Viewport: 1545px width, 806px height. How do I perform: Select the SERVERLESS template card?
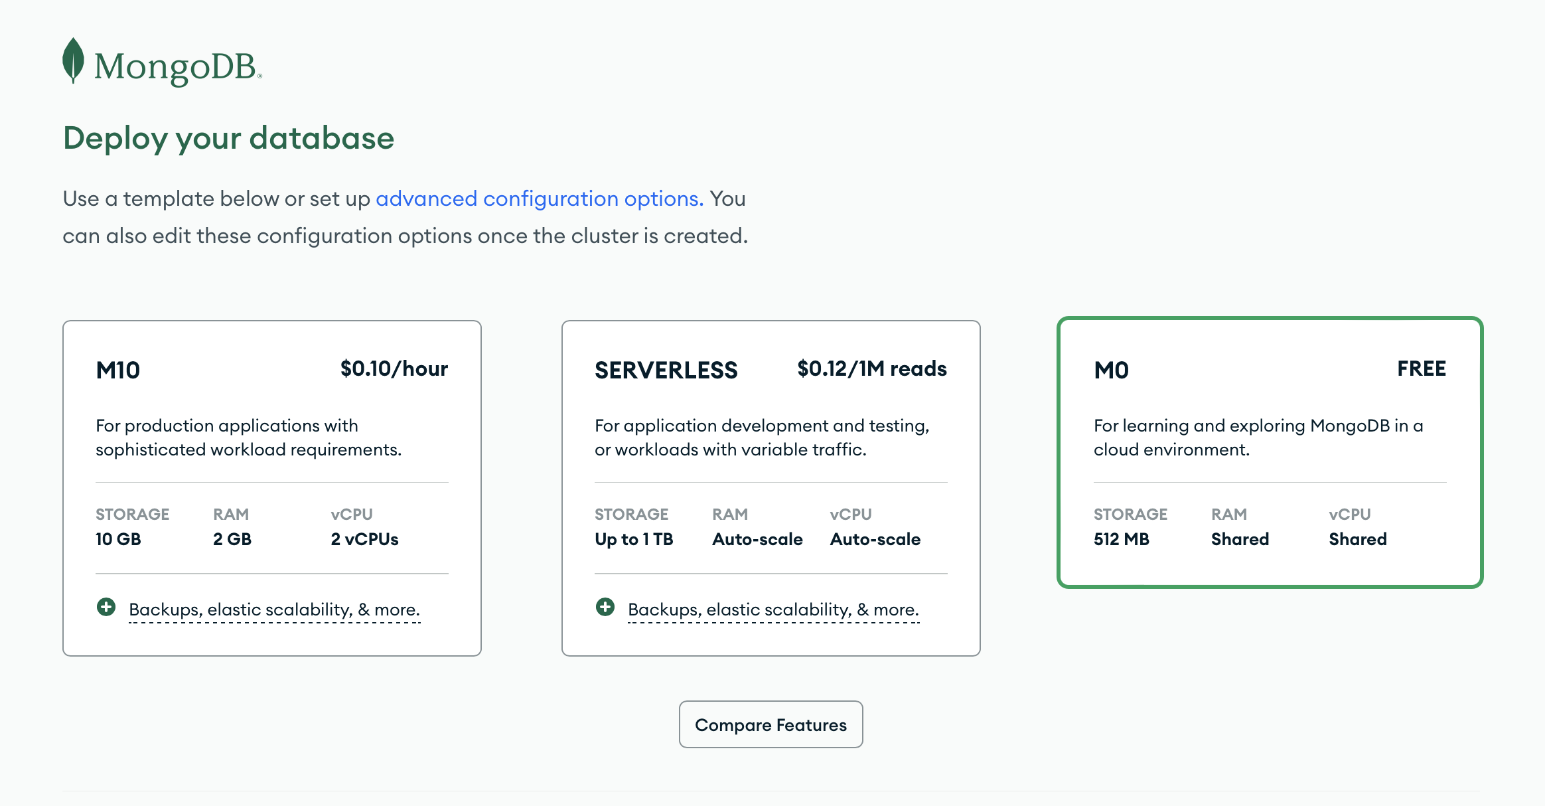tap(771, 488)
